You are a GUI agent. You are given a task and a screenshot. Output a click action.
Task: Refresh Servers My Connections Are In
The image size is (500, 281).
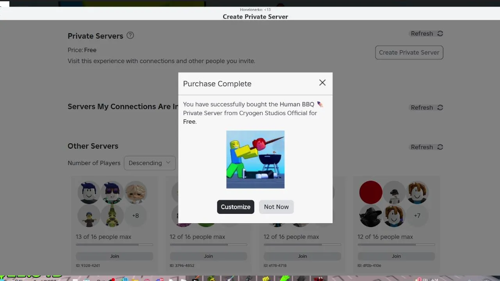coord(427,108)
